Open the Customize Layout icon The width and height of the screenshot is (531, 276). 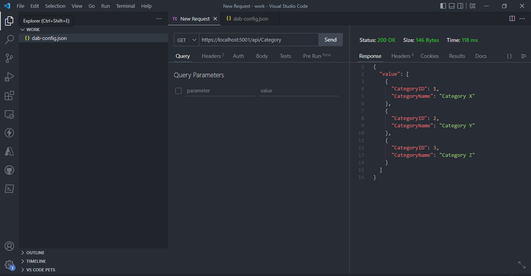pyautogui.click(x=473, y=6)
